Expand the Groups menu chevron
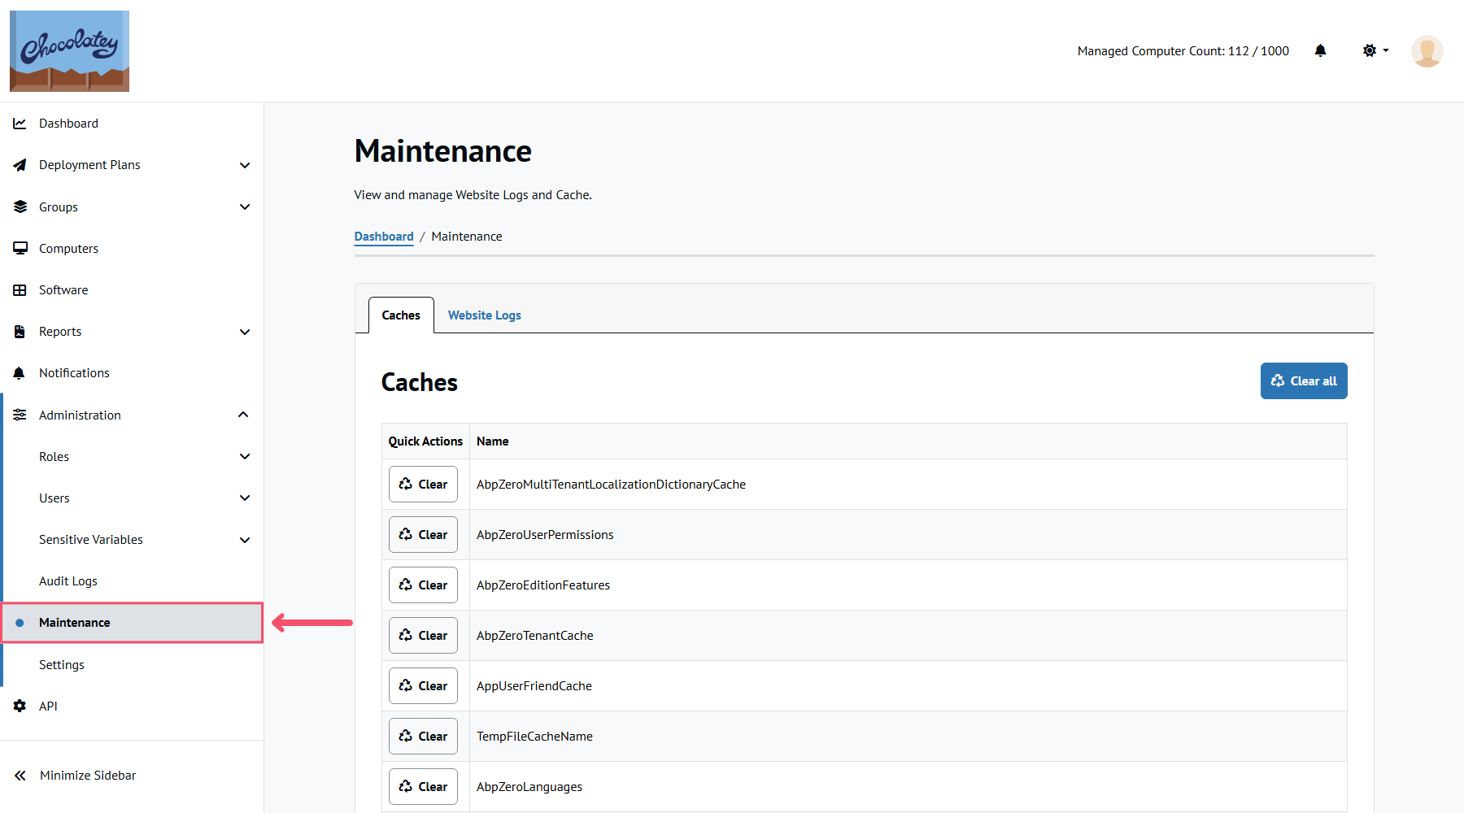This screenshot has height=813, width=1464. tap(245, 207)
